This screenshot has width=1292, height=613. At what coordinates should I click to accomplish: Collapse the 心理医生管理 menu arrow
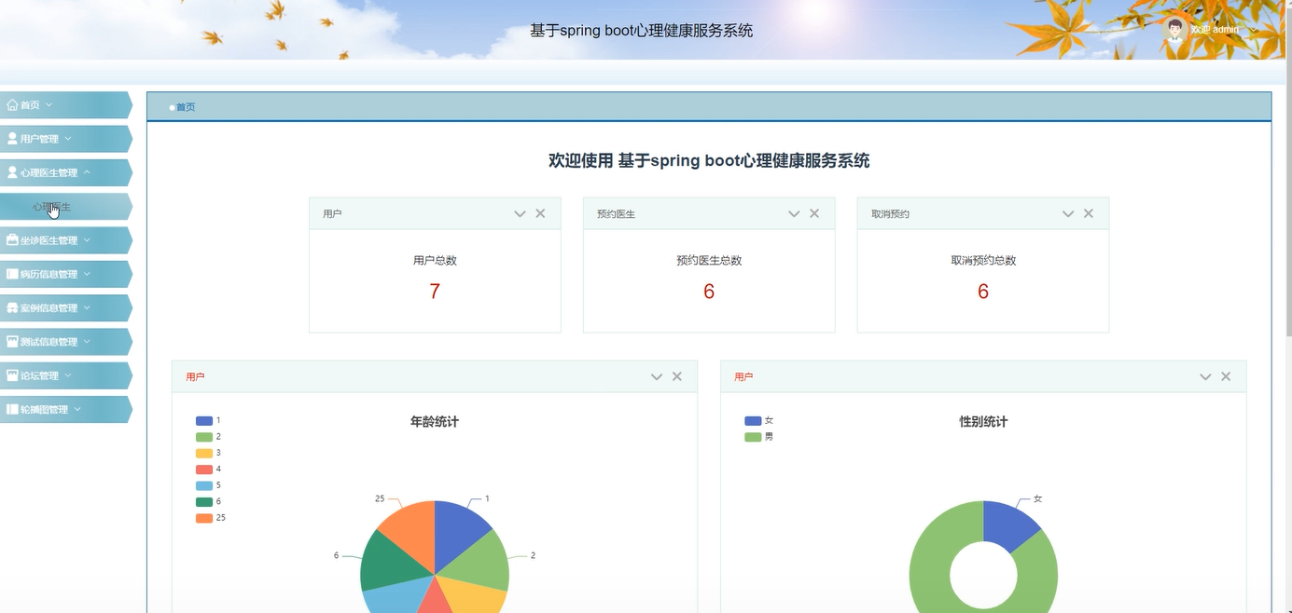coord(87,172)
